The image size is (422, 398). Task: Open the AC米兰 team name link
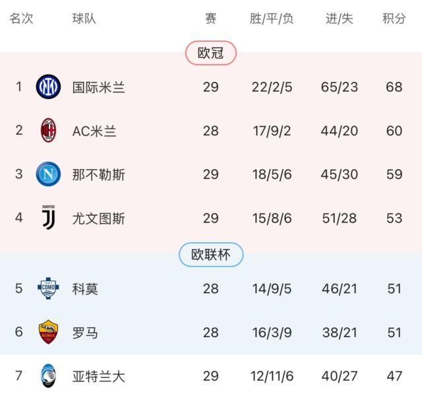click(94, 131)
